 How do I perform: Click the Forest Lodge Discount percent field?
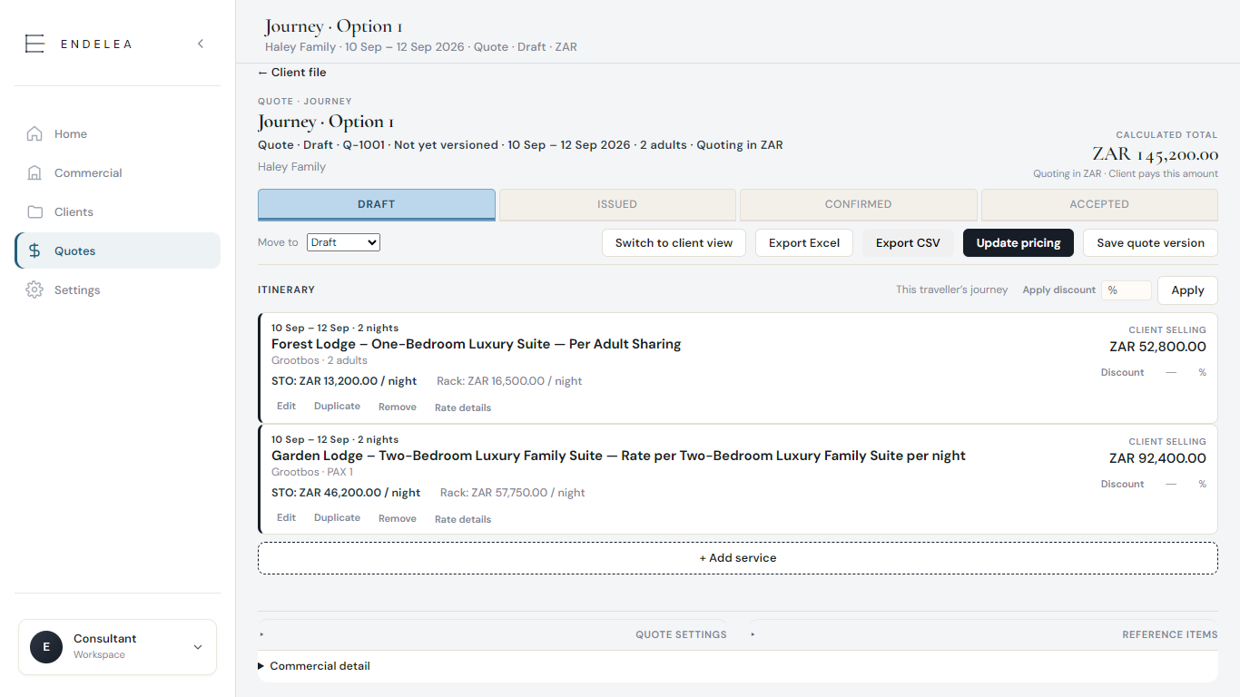point(1173,372)
